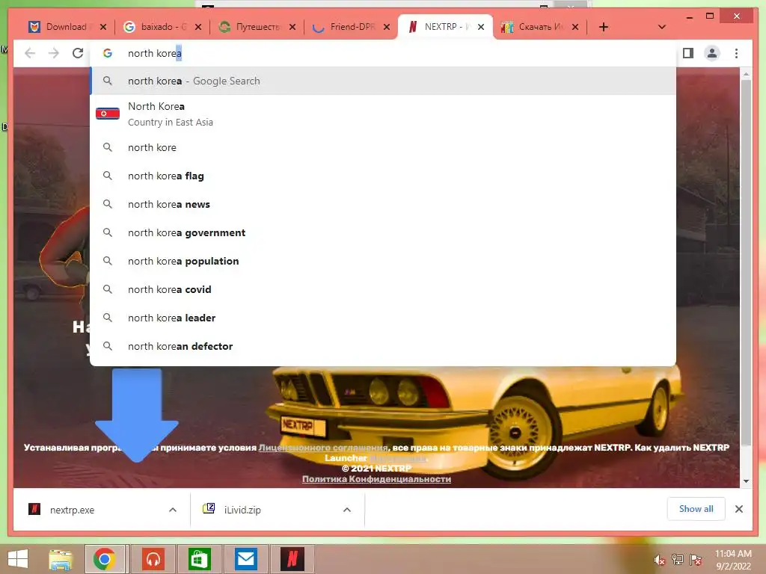Click search icon beside 'north korea covid'
The height and width of the screenshot is (574, 766).
click(x=108, y=289)
